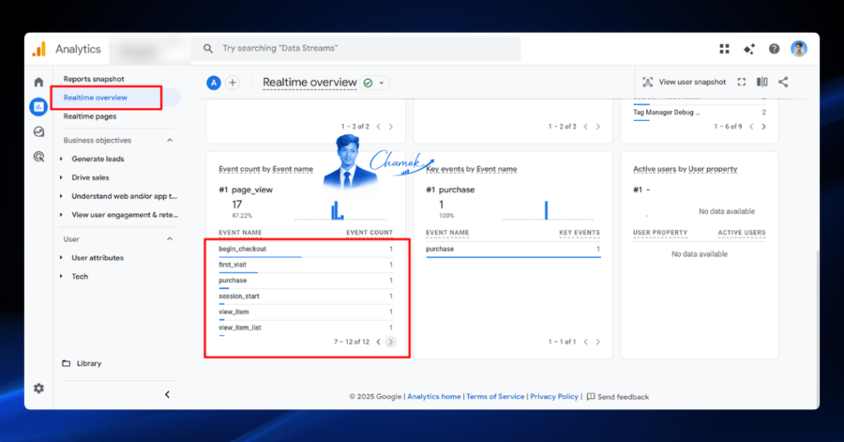Click the Compare columns icon
The height and width of the screenshot is (442, 844).
[x=762, y=81]
